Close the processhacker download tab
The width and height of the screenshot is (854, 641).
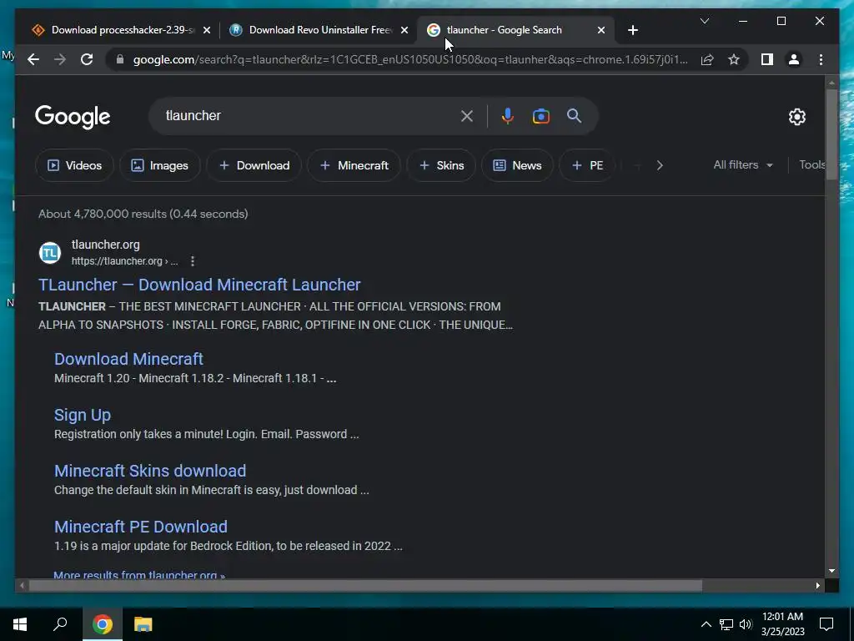coord(207,31)
